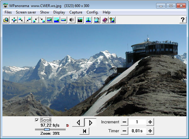Click the scroll right arrow button
Image resolution: width=189 pixels, height=139 pixels.
[90, 123]
